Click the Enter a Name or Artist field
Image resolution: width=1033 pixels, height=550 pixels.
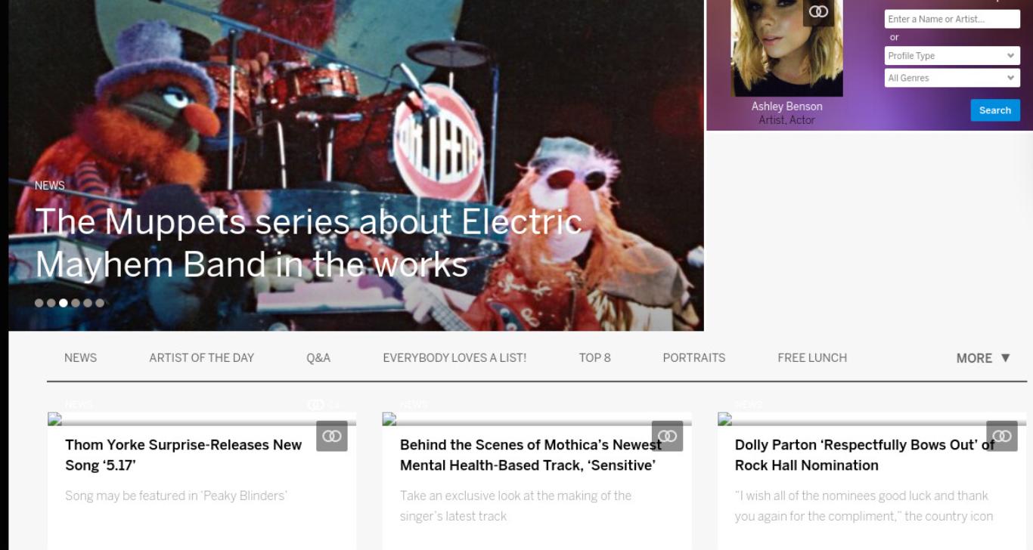pyautogui.click(x=952, y=19)
